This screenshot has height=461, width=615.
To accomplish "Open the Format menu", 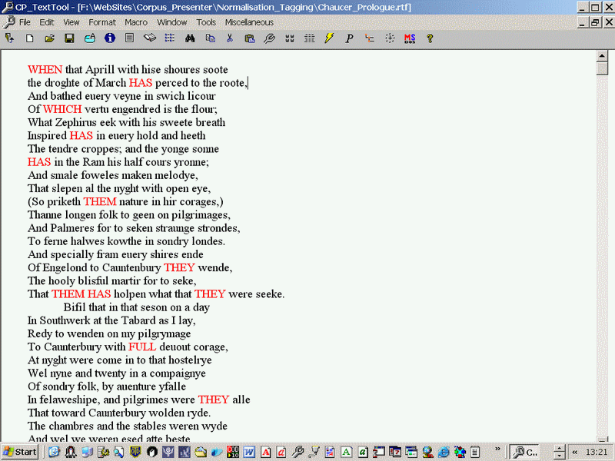I will pyautogui.click(x=102, y=22).
